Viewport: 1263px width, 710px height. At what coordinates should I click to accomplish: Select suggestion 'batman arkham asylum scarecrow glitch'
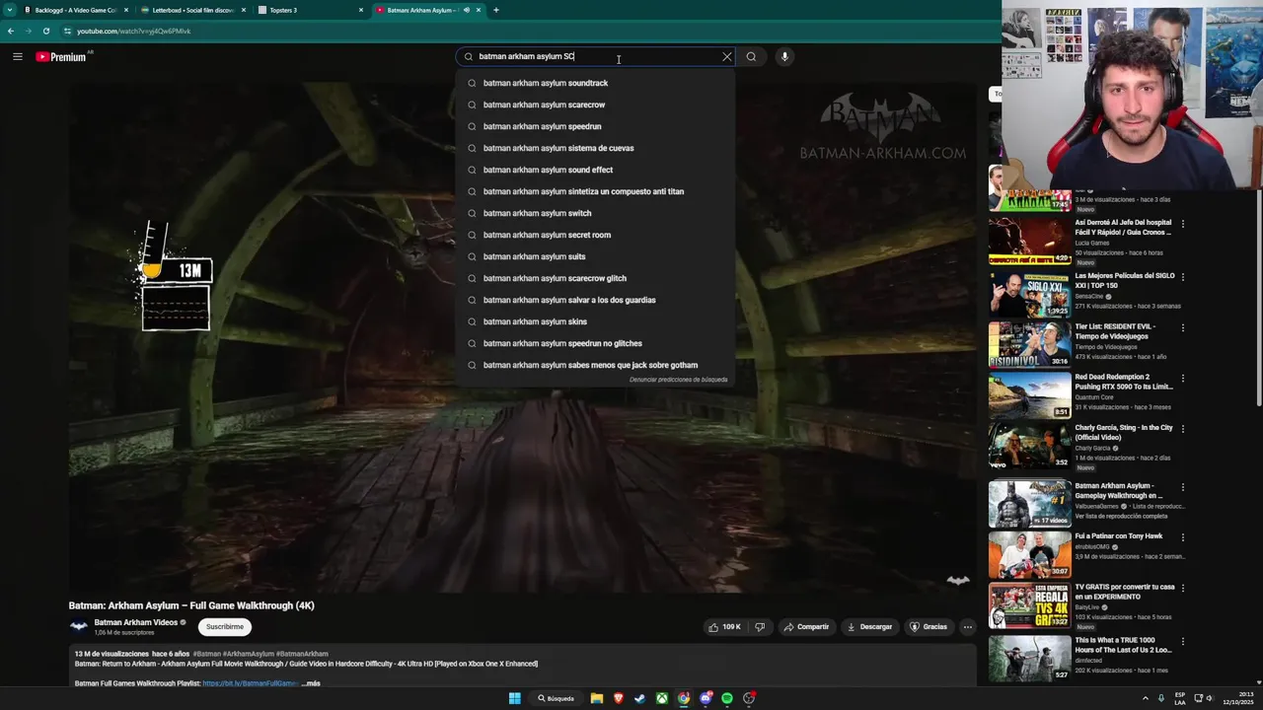click(x=596, y=278)
